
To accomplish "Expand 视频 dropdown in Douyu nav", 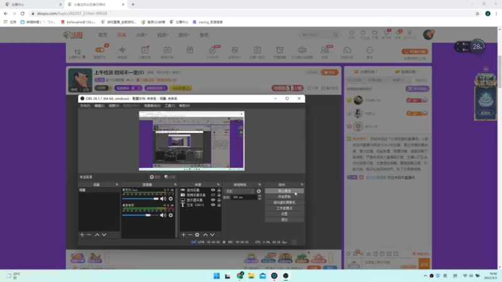I will [x=163, y=35].
